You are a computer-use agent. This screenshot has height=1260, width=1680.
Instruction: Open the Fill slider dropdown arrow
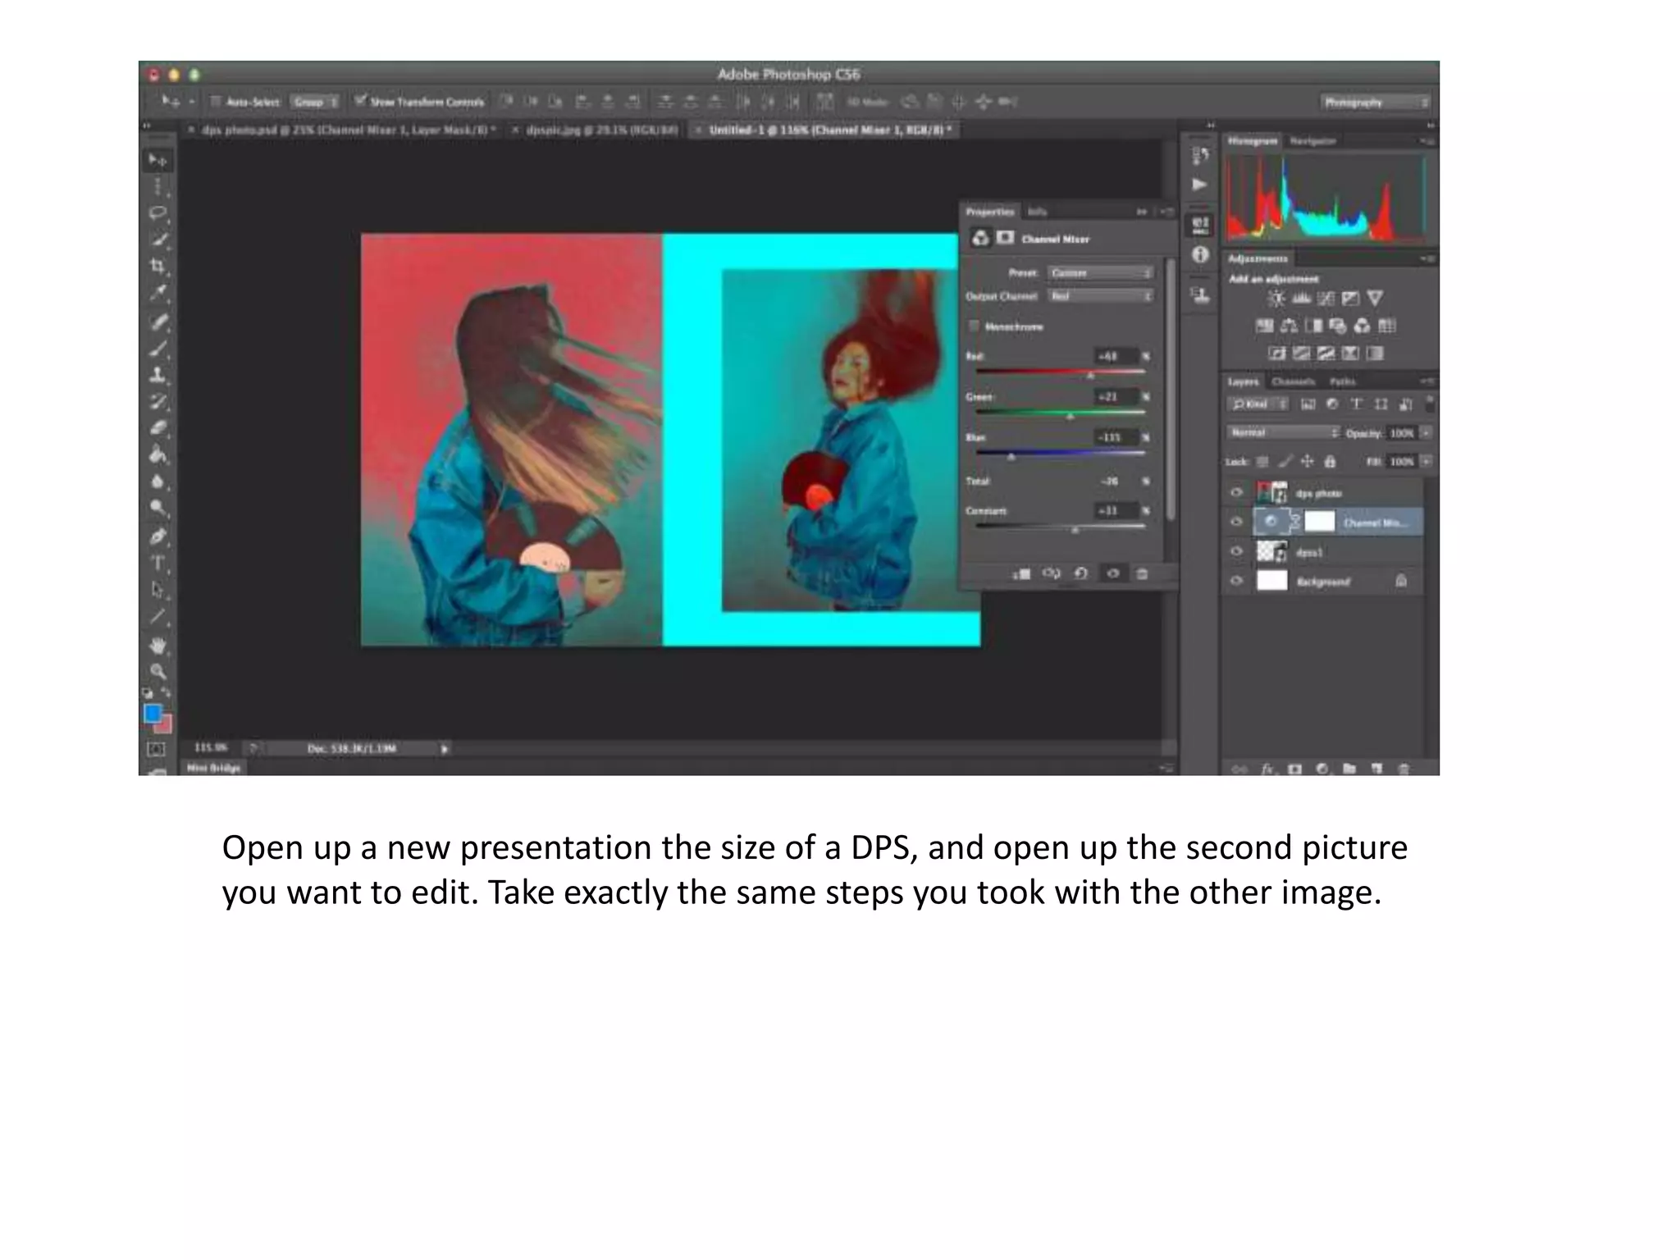(x=1427, y=462)
